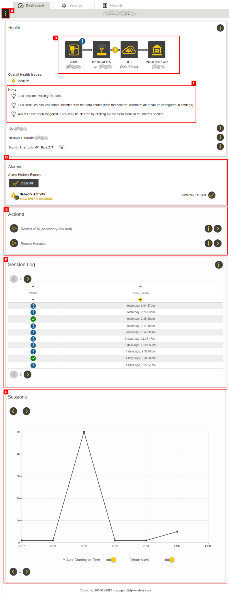Show info for Signal Strength
Viewport: 229px width, 594px height.
[x=220, y=146]
